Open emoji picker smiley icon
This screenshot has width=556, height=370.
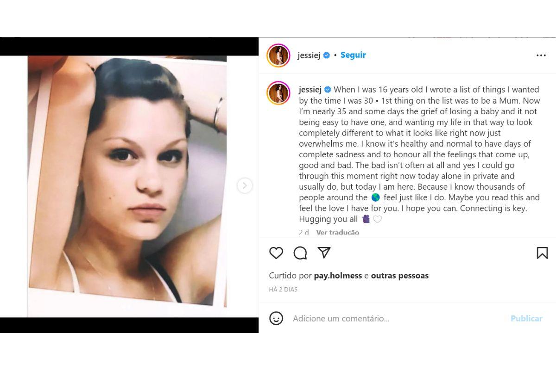pyautogui.click(x=276, y=318)
